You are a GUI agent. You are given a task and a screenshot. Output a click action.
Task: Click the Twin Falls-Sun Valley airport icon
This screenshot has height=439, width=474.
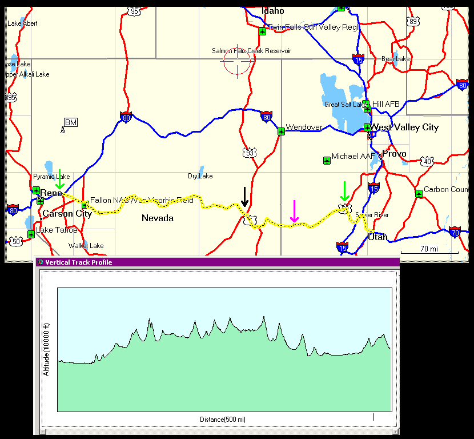point(262,31)
